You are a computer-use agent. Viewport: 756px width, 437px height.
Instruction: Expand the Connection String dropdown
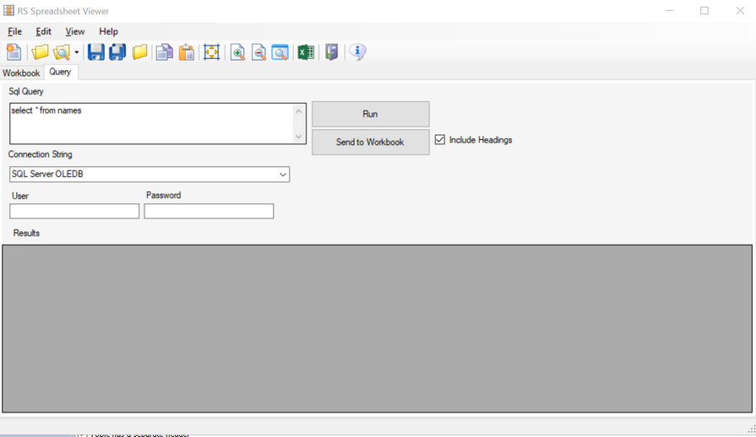[282, 175]
